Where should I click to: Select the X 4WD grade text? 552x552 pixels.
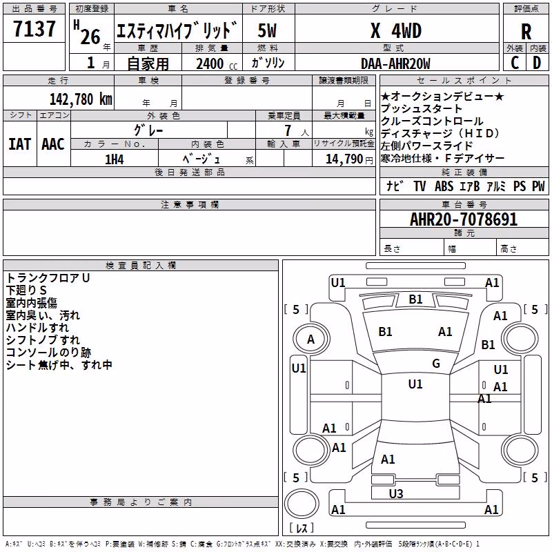396,30
